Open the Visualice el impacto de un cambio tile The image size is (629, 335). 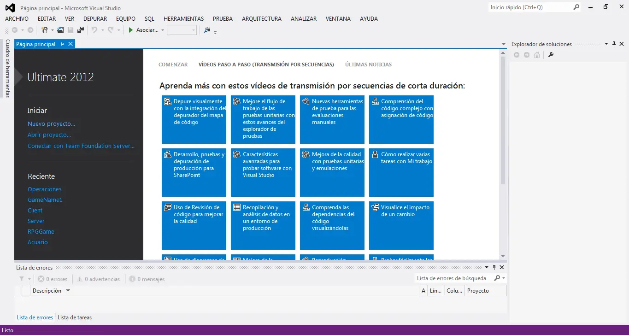401,225
